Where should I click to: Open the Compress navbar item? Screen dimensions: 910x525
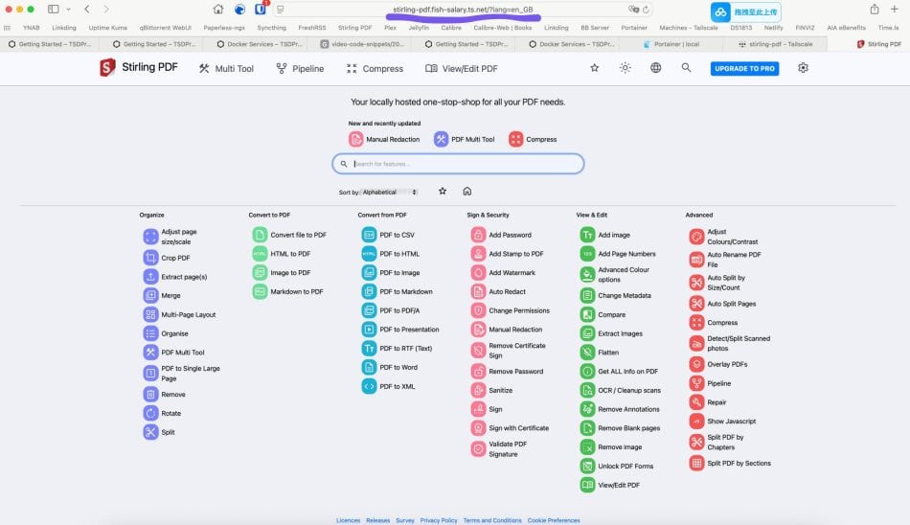[375, 69]
